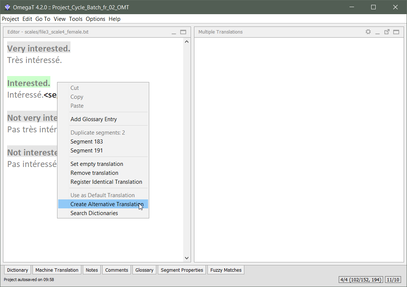Click the 'Not very inte' source segment
The width and height of the screenshot is (407, 287).
pos(32,118)
